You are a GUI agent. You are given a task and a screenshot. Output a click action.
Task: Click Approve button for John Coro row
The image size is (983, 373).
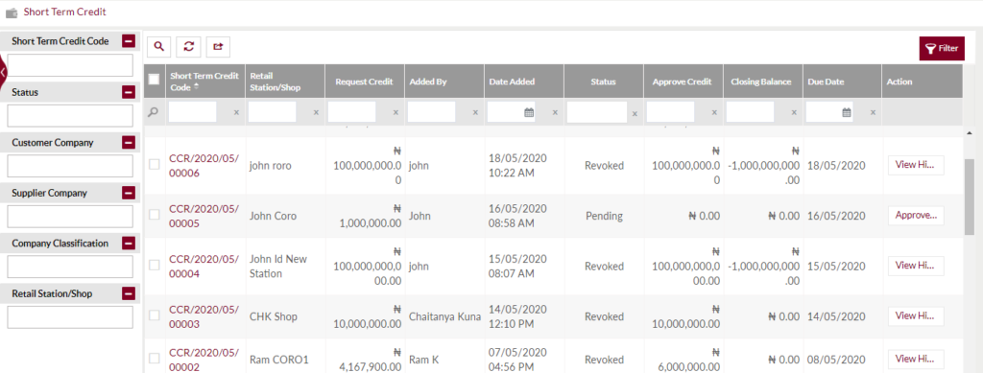(x=915, y=216)
